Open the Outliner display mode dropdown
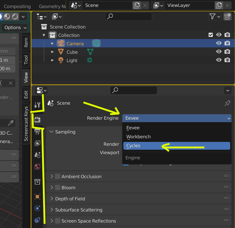Viewport: 235px width, 228px height. [x=41, y=16]
